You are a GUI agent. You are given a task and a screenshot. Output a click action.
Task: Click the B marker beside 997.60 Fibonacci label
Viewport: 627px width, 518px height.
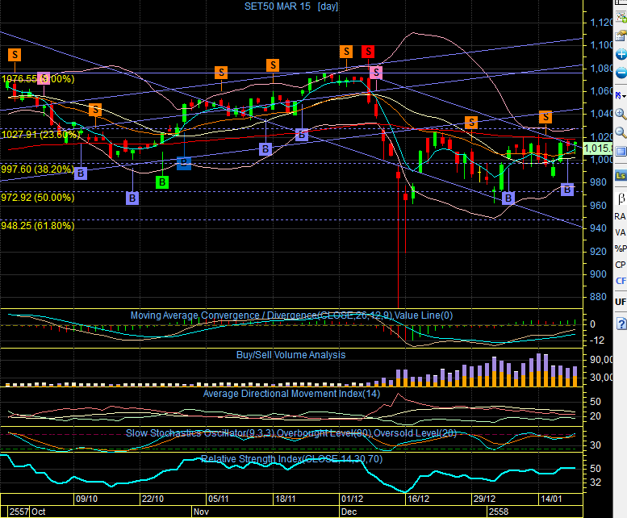pos(81,173)
